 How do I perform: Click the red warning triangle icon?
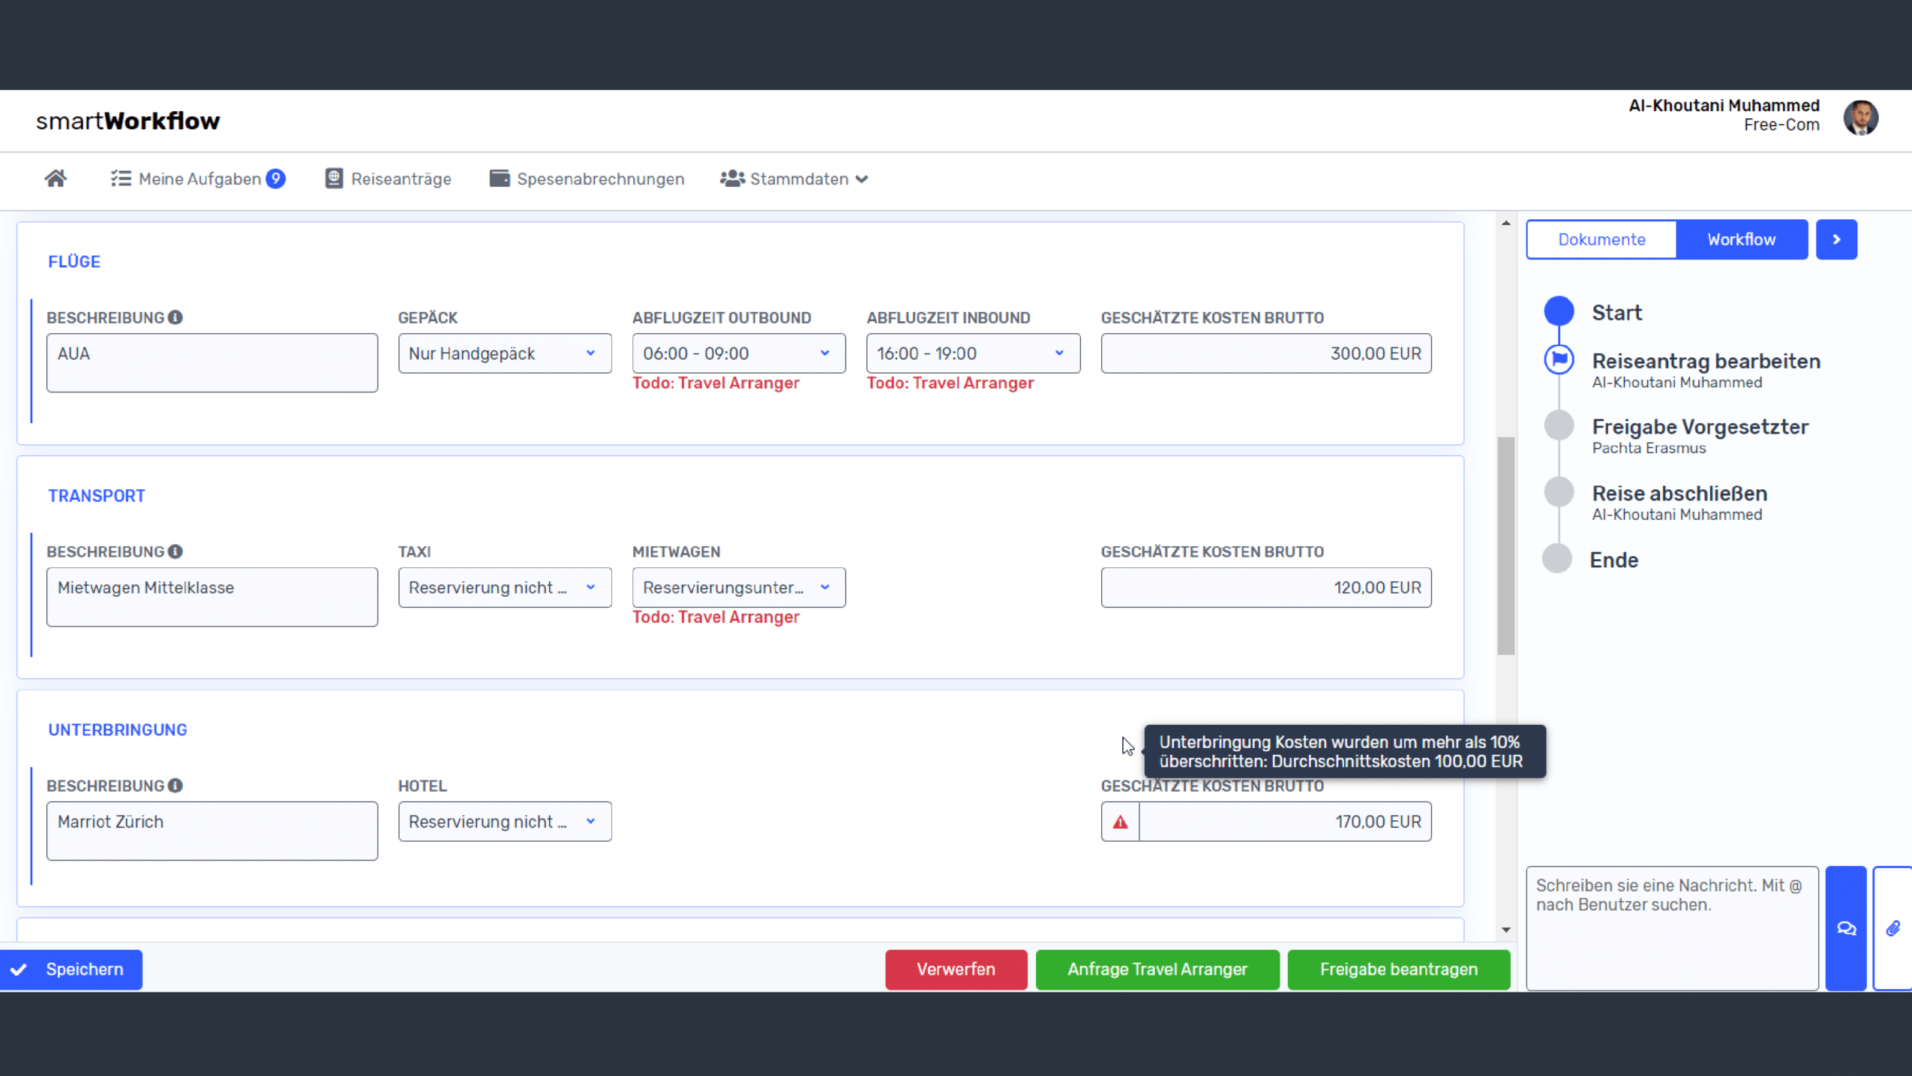pos(1120,822)
